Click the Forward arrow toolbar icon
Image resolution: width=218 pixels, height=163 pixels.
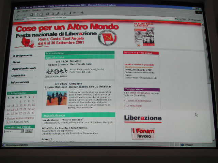coord(24,15)
